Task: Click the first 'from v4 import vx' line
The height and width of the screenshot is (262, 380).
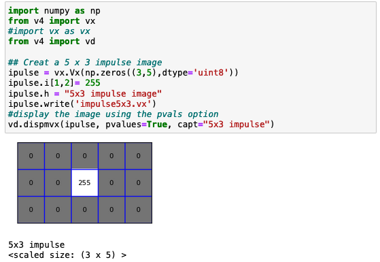Action: click(x=52, y=21)
